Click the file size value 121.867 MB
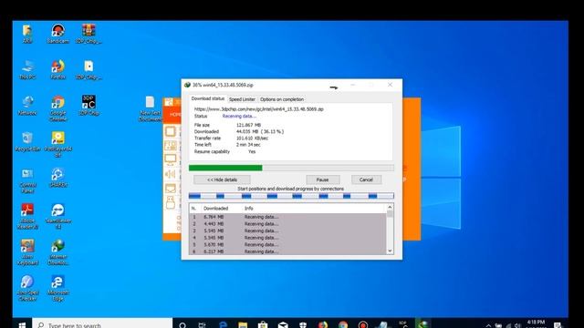 pyautogui.click(x=248, y=125)
